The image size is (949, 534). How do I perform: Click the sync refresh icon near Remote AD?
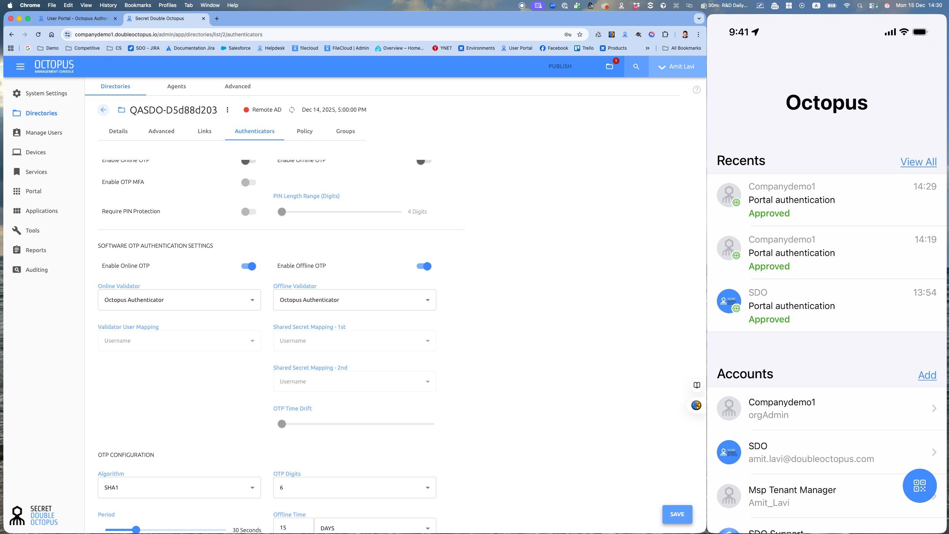292,110
